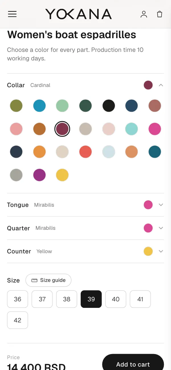The image size is (171, 370).
Task: Expand the Tongue color options
Action: click(x=161, y=205)
